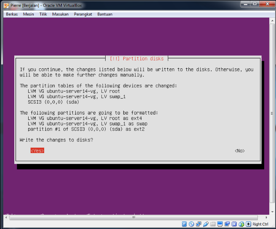Click the Right Ctrl host key label

click(x=260, y=224)
